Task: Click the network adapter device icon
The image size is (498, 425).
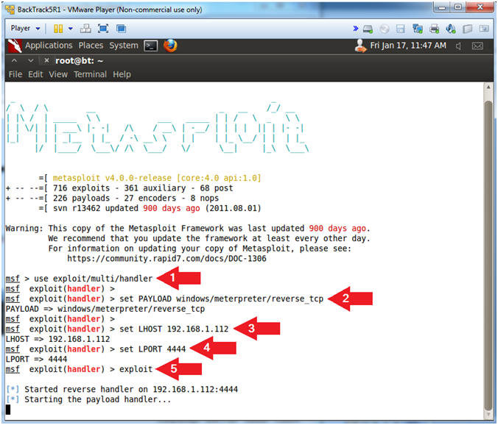Action: pos(417,29)
